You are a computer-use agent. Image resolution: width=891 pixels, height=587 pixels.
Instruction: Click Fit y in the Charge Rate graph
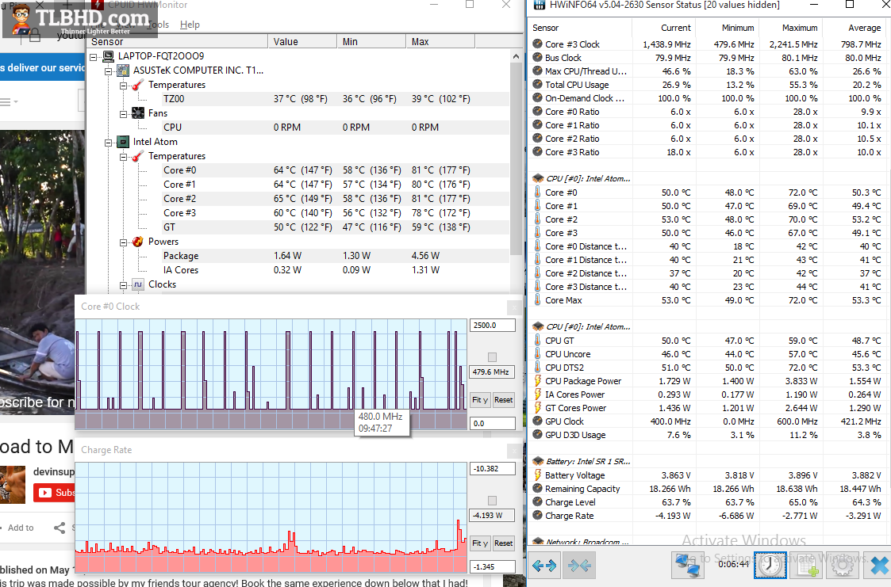(480, 543)
